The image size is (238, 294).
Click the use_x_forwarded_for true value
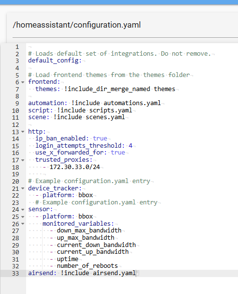click(118, 153)
